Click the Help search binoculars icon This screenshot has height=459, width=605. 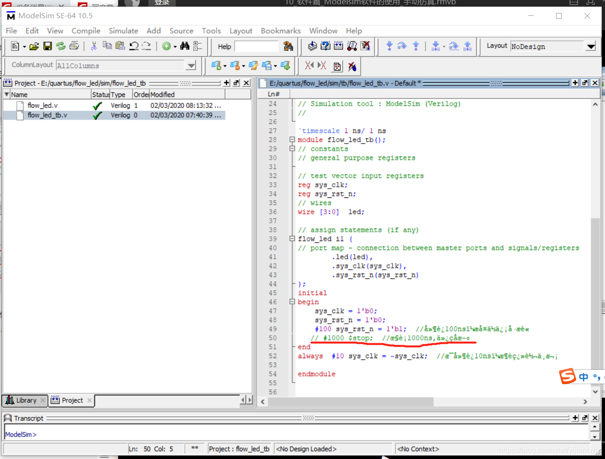[288, 46]
